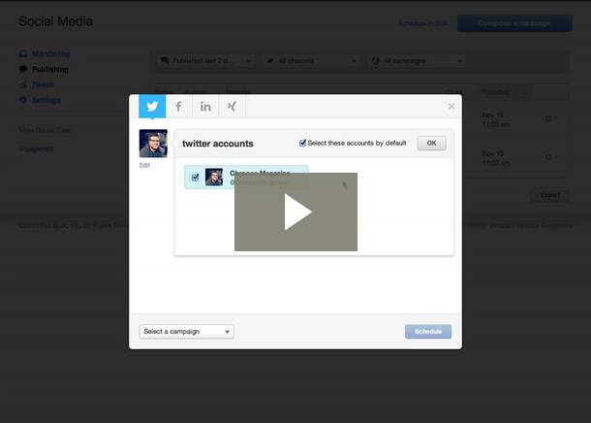591x423 pixels.
Task: Open Settings in the sidebar
Action: pyautogui.click(x=47, y=100)
